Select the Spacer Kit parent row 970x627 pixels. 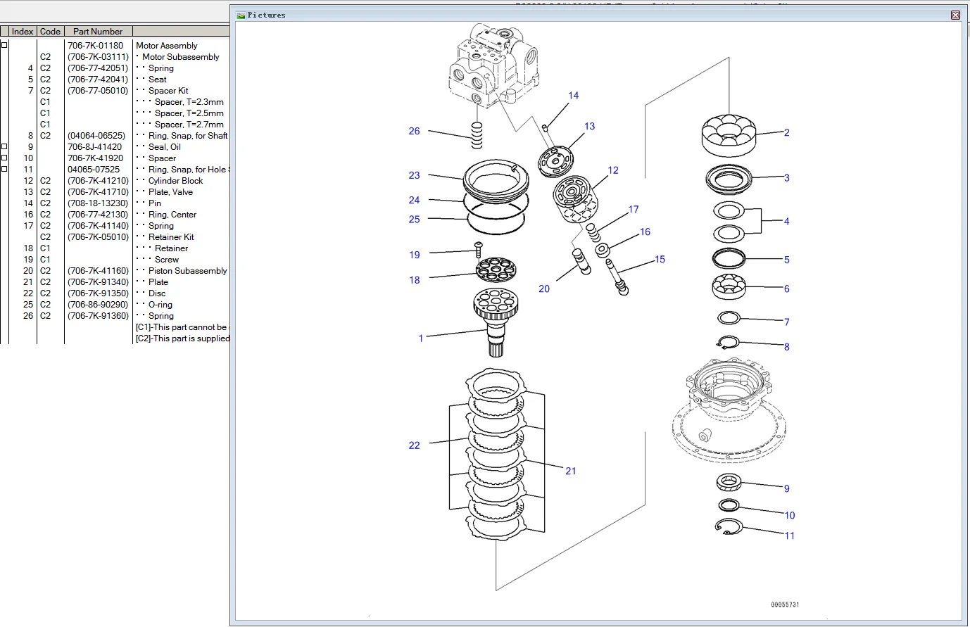(x=168, y=91)
